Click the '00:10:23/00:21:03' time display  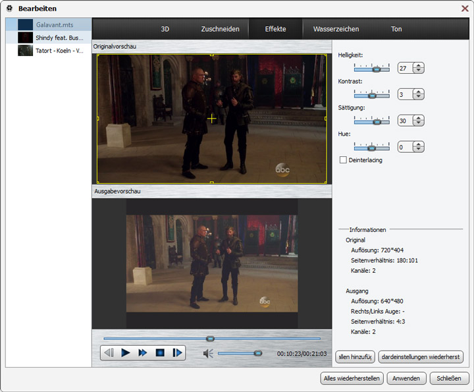pos(302,353)
